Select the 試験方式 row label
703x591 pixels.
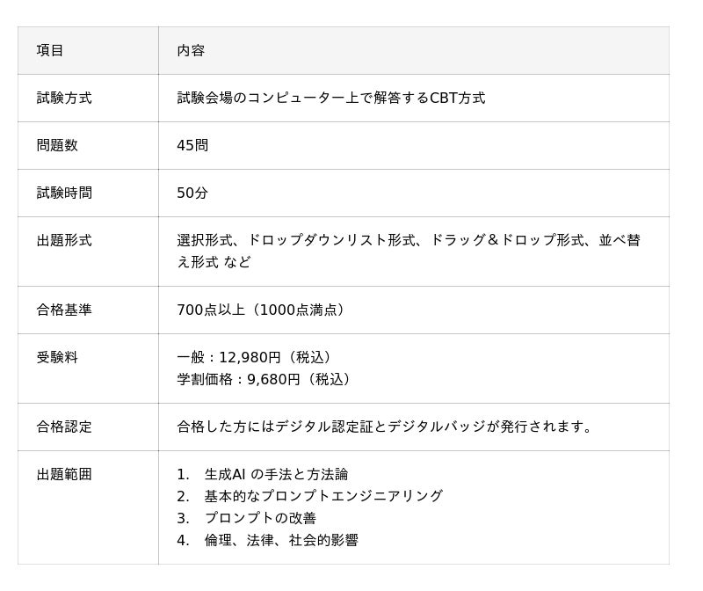64,98
